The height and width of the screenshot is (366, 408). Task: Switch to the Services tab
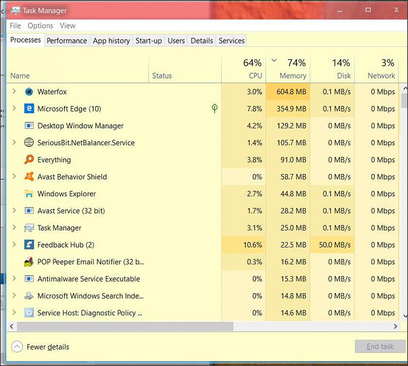coord(231,41)
